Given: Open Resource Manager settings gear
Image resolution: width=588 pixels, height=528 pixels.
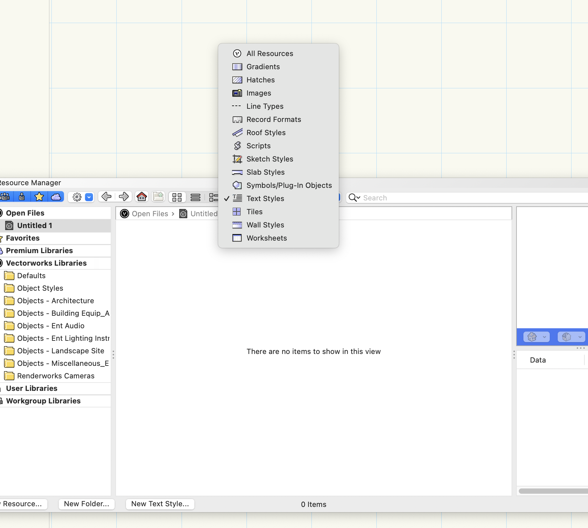Looking at the screenshot, I should [77, 197].
